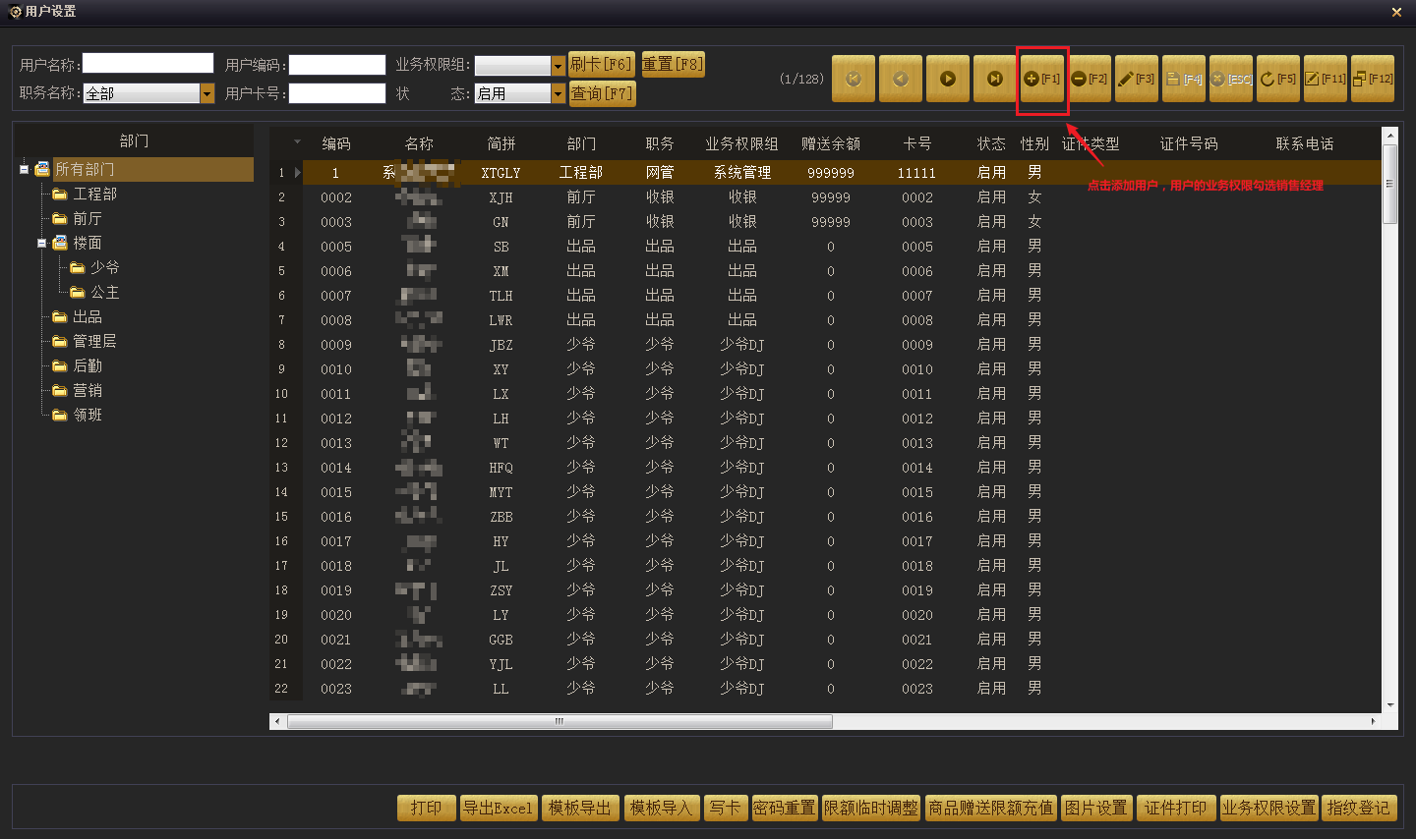
Task: Click 密码重置 button
Action: tap(785, 808)
